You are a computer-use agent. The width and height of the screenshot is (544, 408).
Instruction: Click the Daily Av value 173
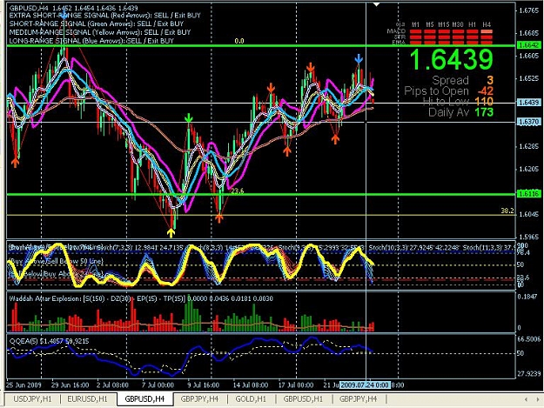tap(484, 112)
